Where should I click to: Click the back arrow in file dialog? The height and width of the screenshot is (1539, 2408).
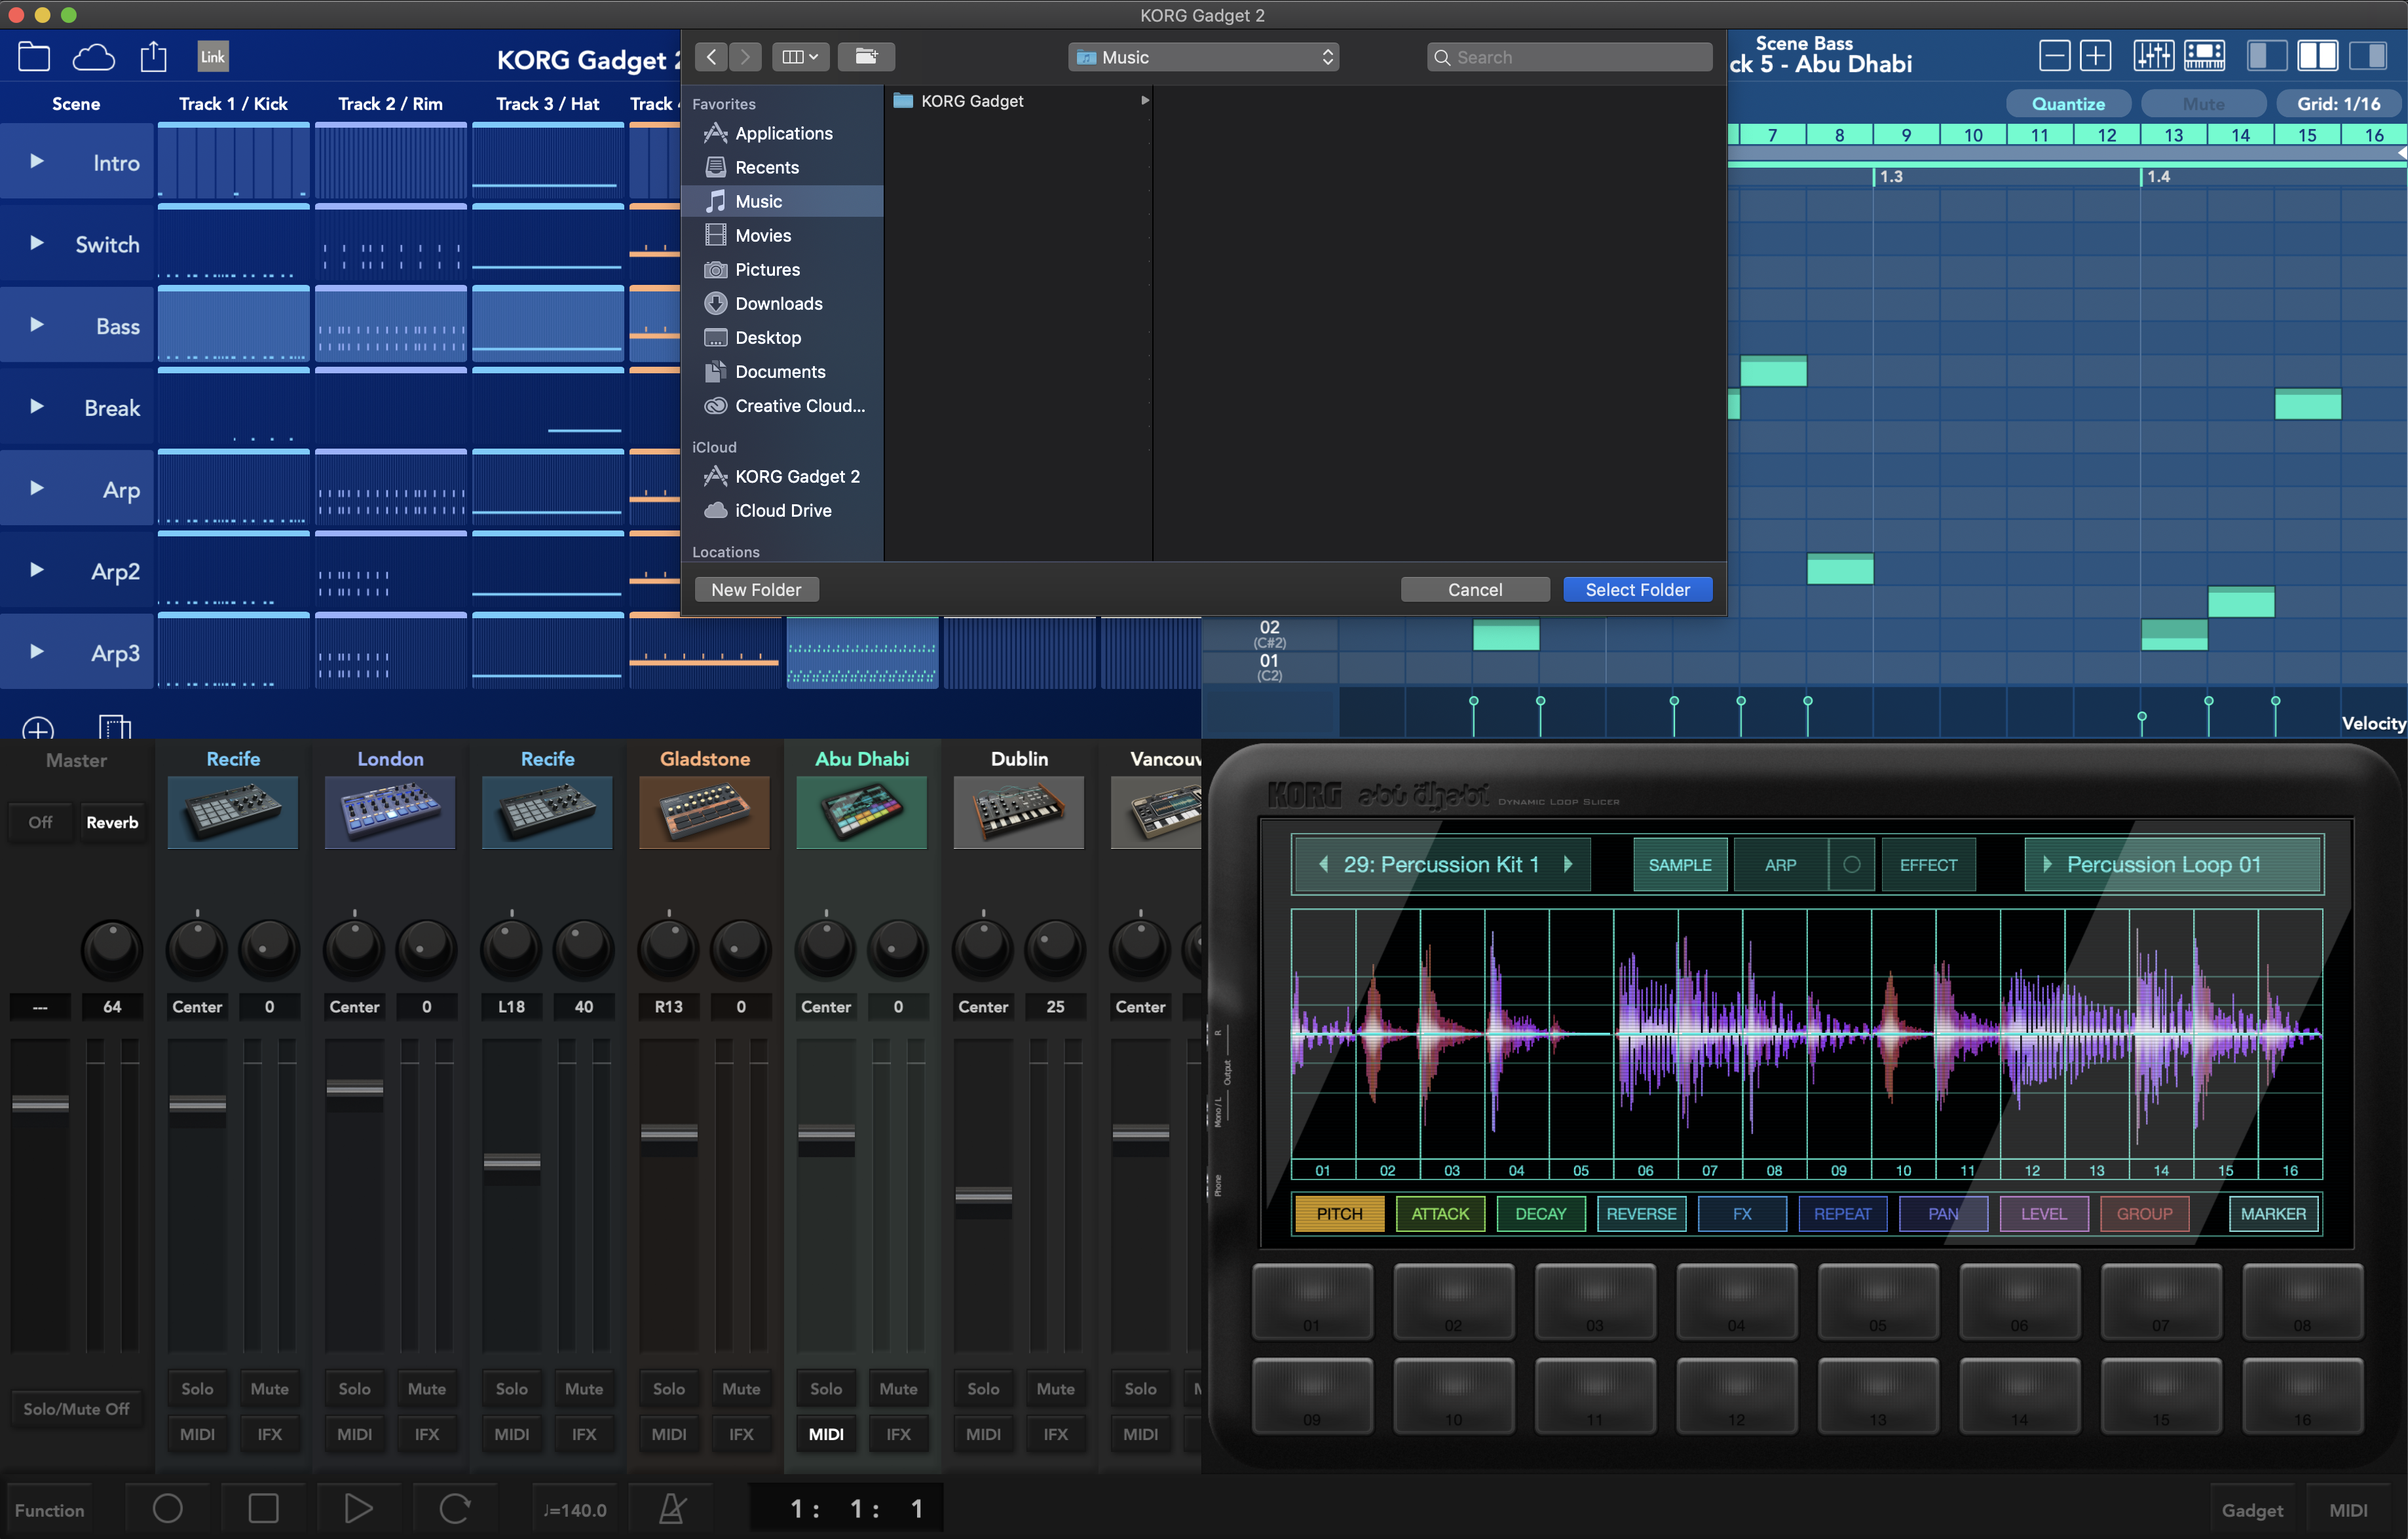(x=711, y=57)
